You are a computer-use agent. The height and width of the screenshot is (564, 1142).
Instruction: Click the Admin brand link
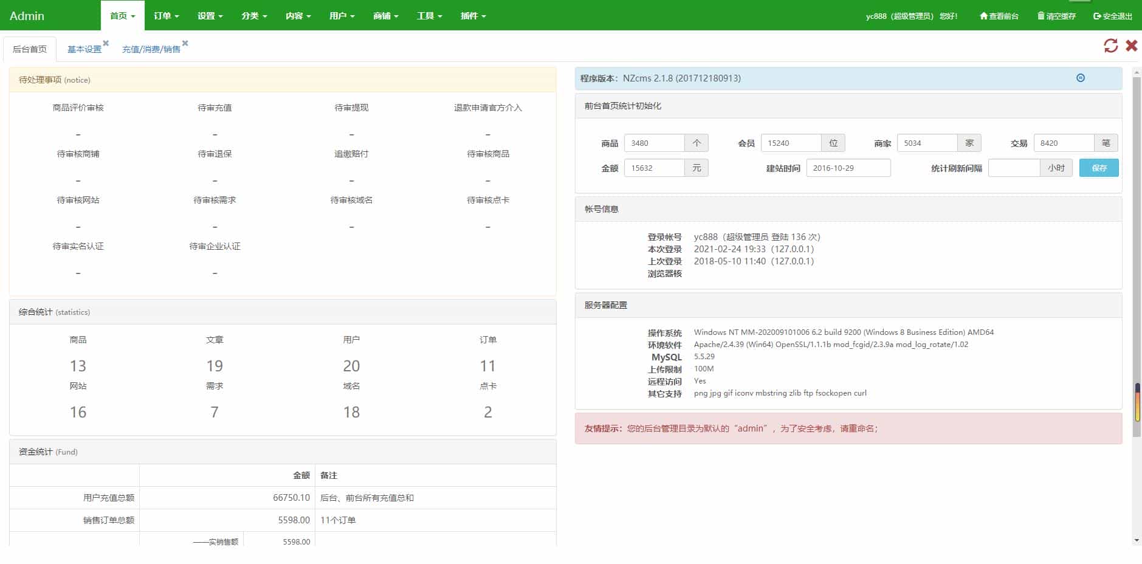coord(27,16)
